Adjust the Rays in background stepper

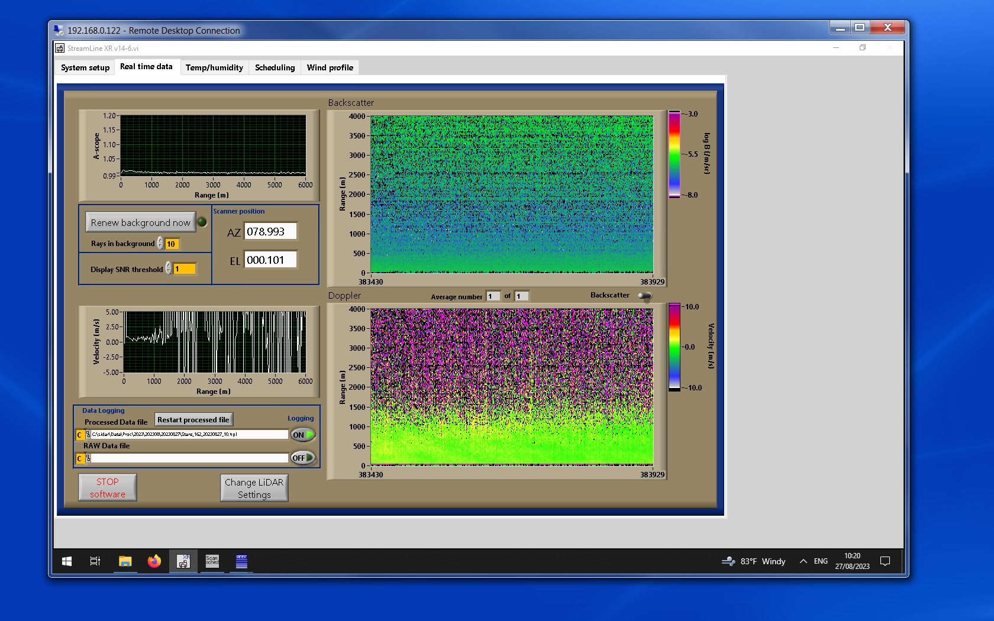(160, 244)
